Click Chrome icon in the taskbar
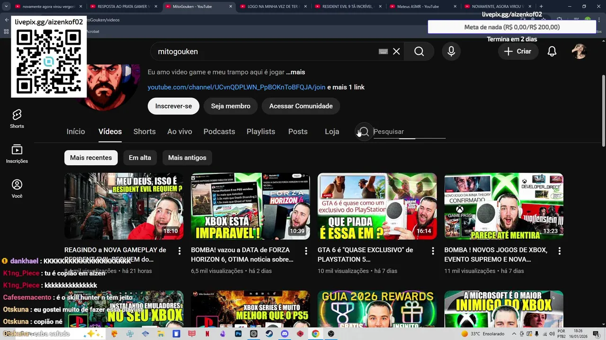The width and height of the screenshot is (606, 340). click(x=315, y=333)
